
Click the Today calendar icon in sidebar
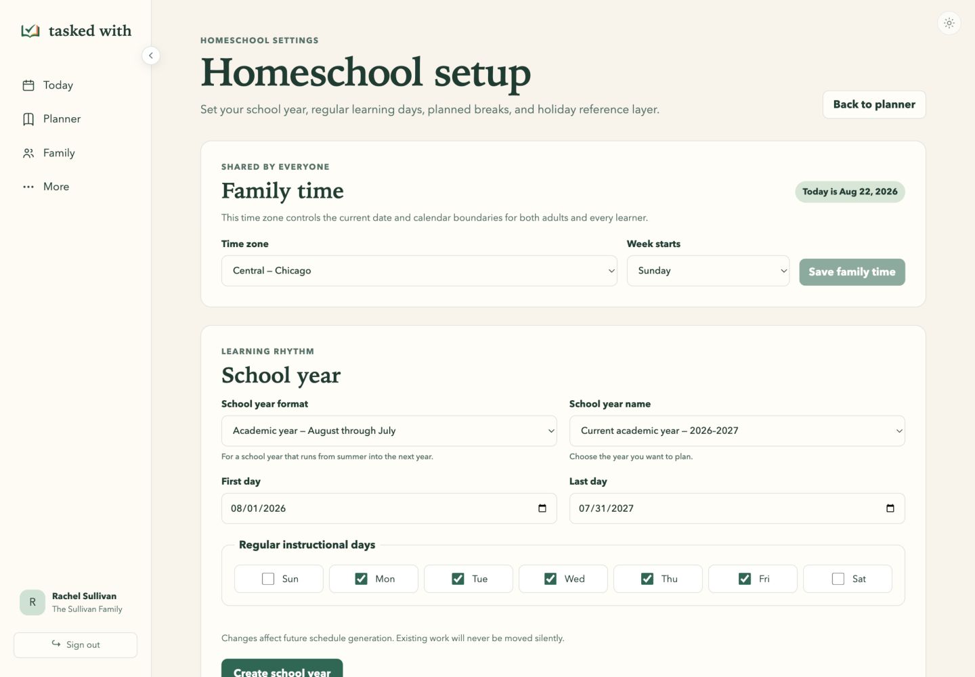[28, 85]
